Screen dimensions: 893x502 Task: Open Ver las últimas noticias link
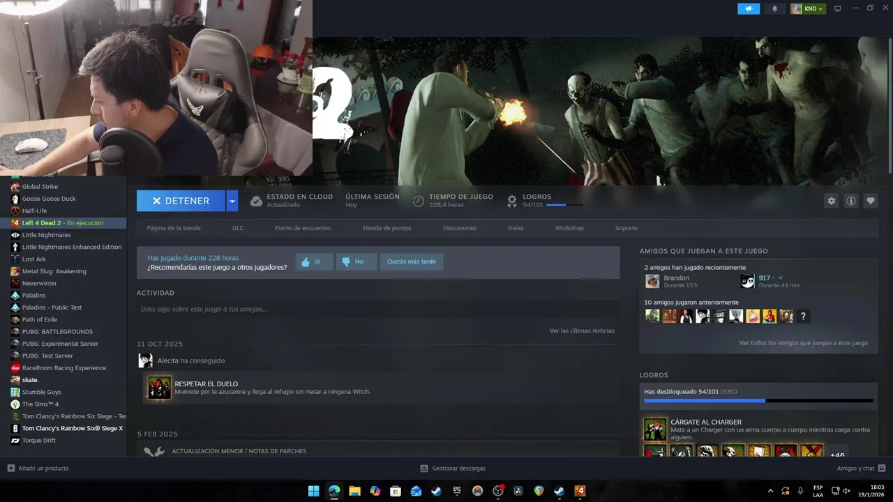click(x=582, y=330)
